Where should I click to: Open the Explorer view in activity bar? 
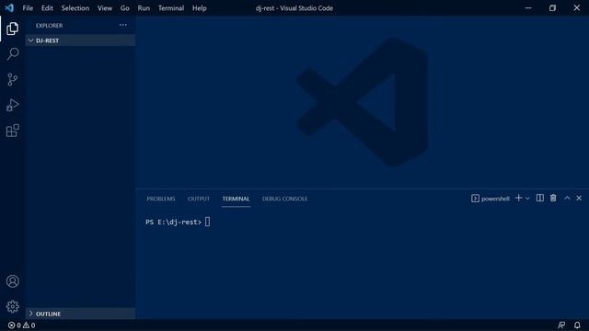coord(12,29)
